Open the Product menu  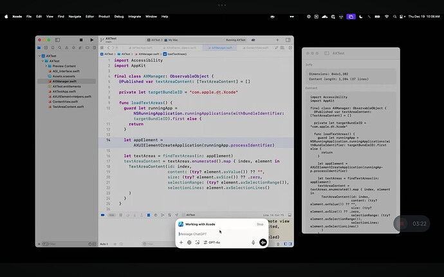pyautogui.click(x=104, y=17)
